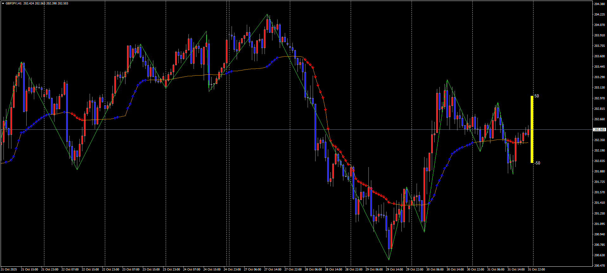Click the 29 Oct 06:00 time label

[374, 270]
